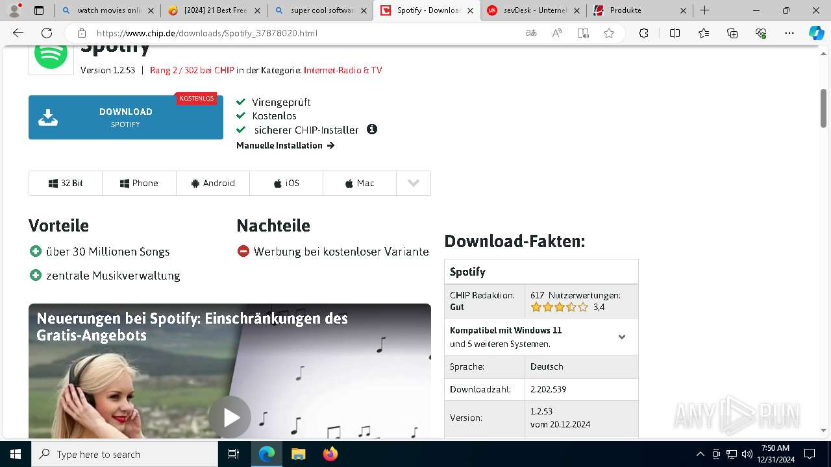
Task: Click the video title Neuerungen bei Spotify
Action: 192,327
